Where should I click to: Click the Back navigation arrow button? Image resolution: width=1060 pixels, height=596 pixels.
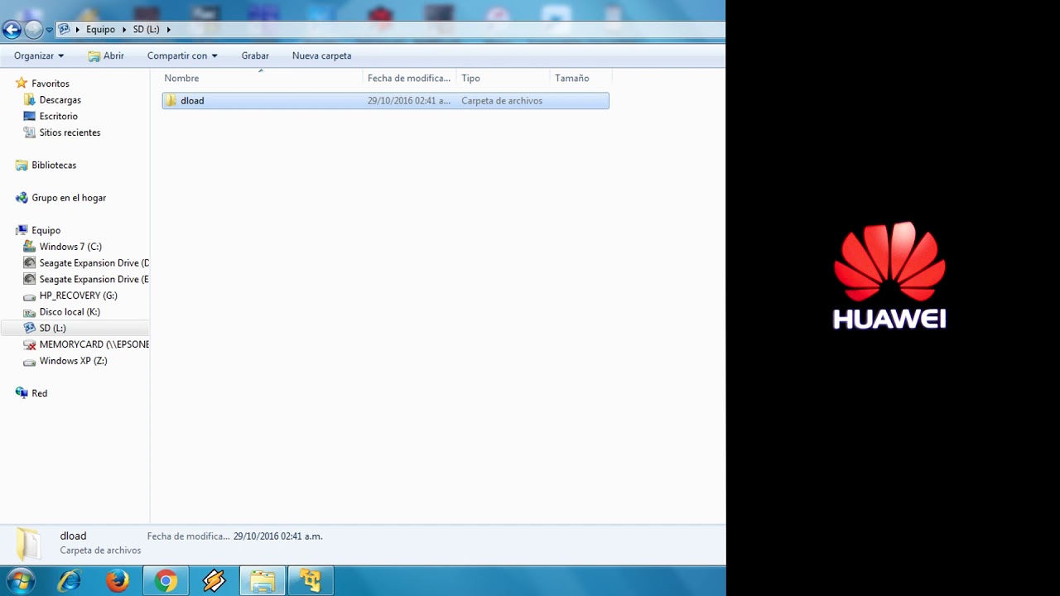pyautogui.click(x=12, y=30)
